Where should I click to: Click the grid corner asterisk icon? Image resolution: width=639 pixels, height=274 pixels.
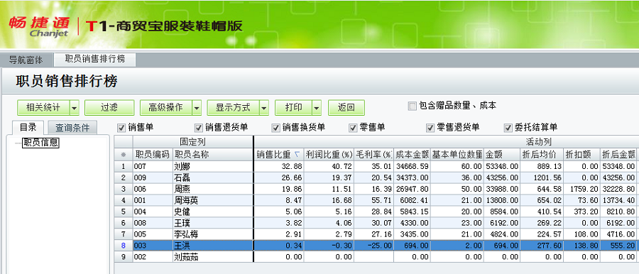pyautogui.click(x=123, y=155)
